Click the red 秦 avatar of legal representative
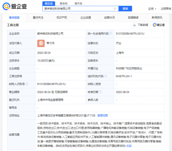Viewport: 172px width, 151px height. [x=41, y=43]
